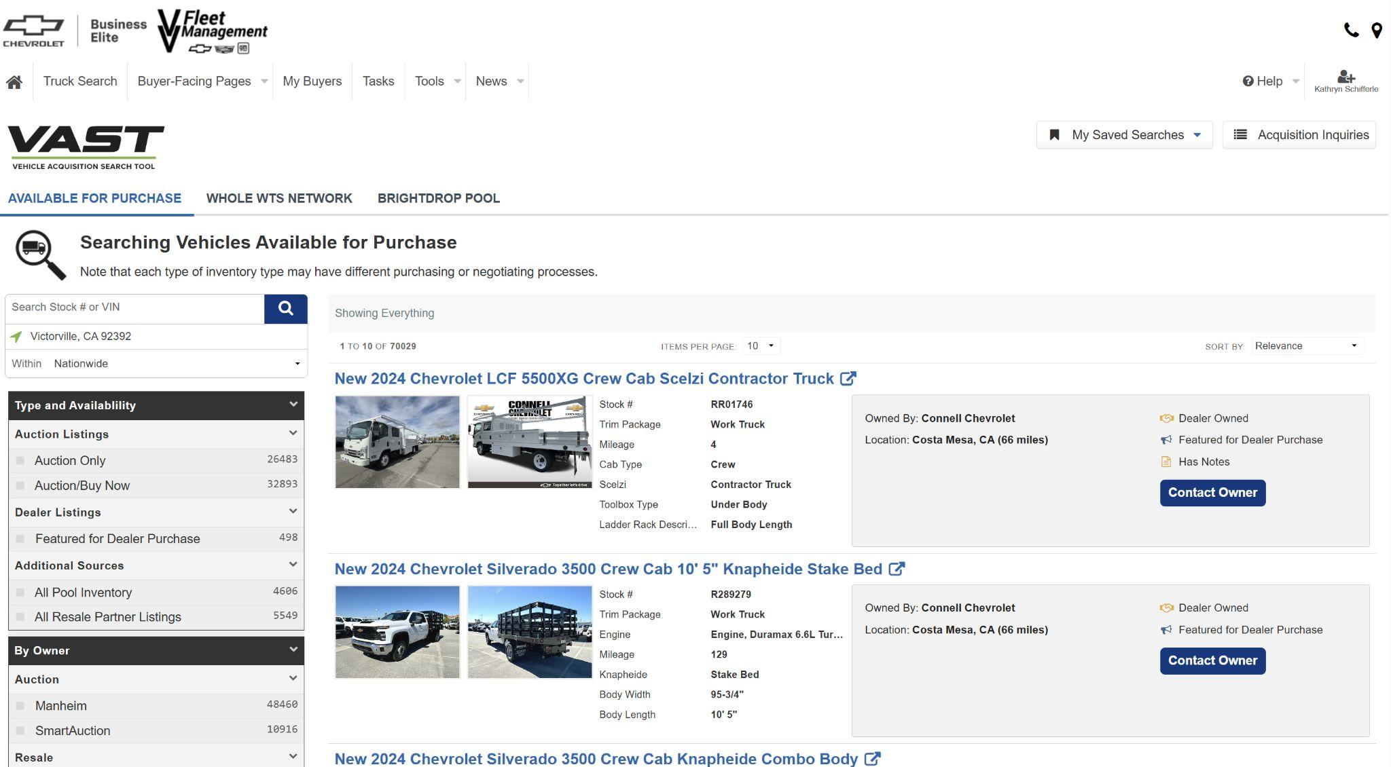Click the phone icon at the top right
Viewport: 1391px width, 767px height.
tap(1351, 30)
